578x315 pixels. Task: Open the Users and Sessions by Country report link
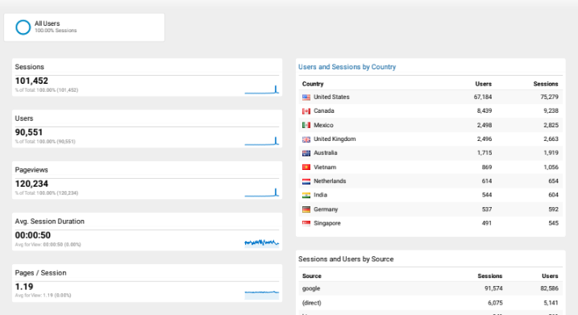point(347,67)
